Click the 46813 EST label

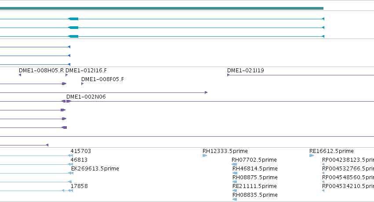(x=79, y=160)
